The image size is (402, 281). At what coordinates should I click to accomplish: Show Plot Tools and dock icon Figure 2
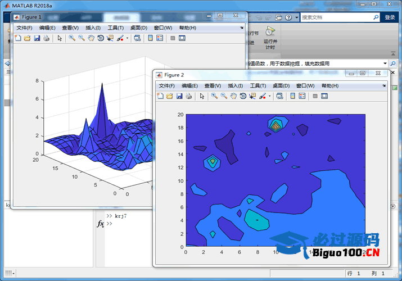tap(324, 96)
